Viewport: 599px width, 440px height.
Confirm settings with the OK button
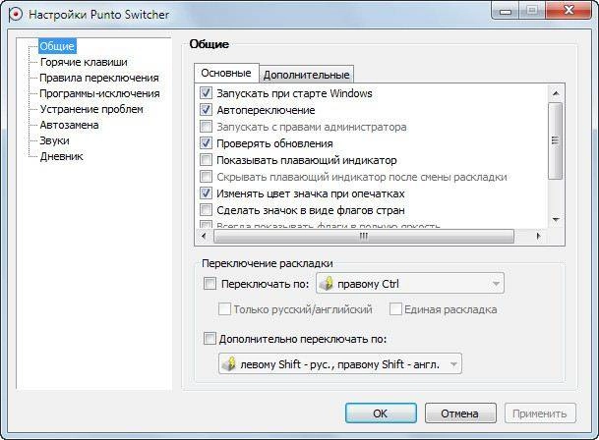[381, 413]
